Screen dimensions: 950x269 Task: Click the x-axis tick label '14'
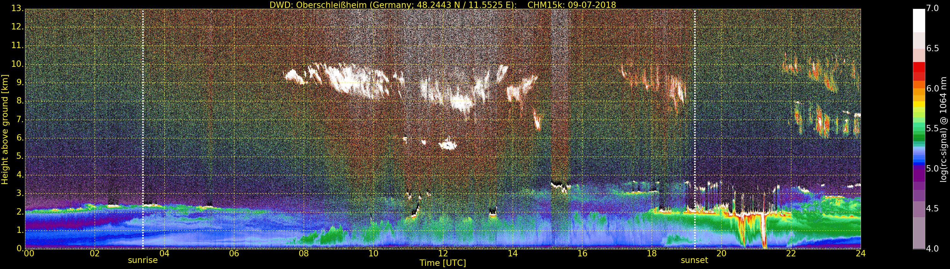pos(513,253)
